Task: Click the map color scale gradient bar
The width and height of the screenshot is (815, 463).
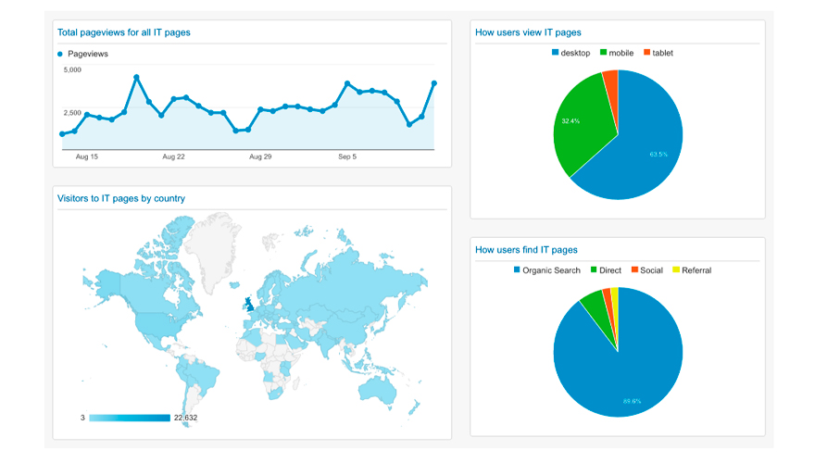Action: pyautogui.click(x=130, y=418)
